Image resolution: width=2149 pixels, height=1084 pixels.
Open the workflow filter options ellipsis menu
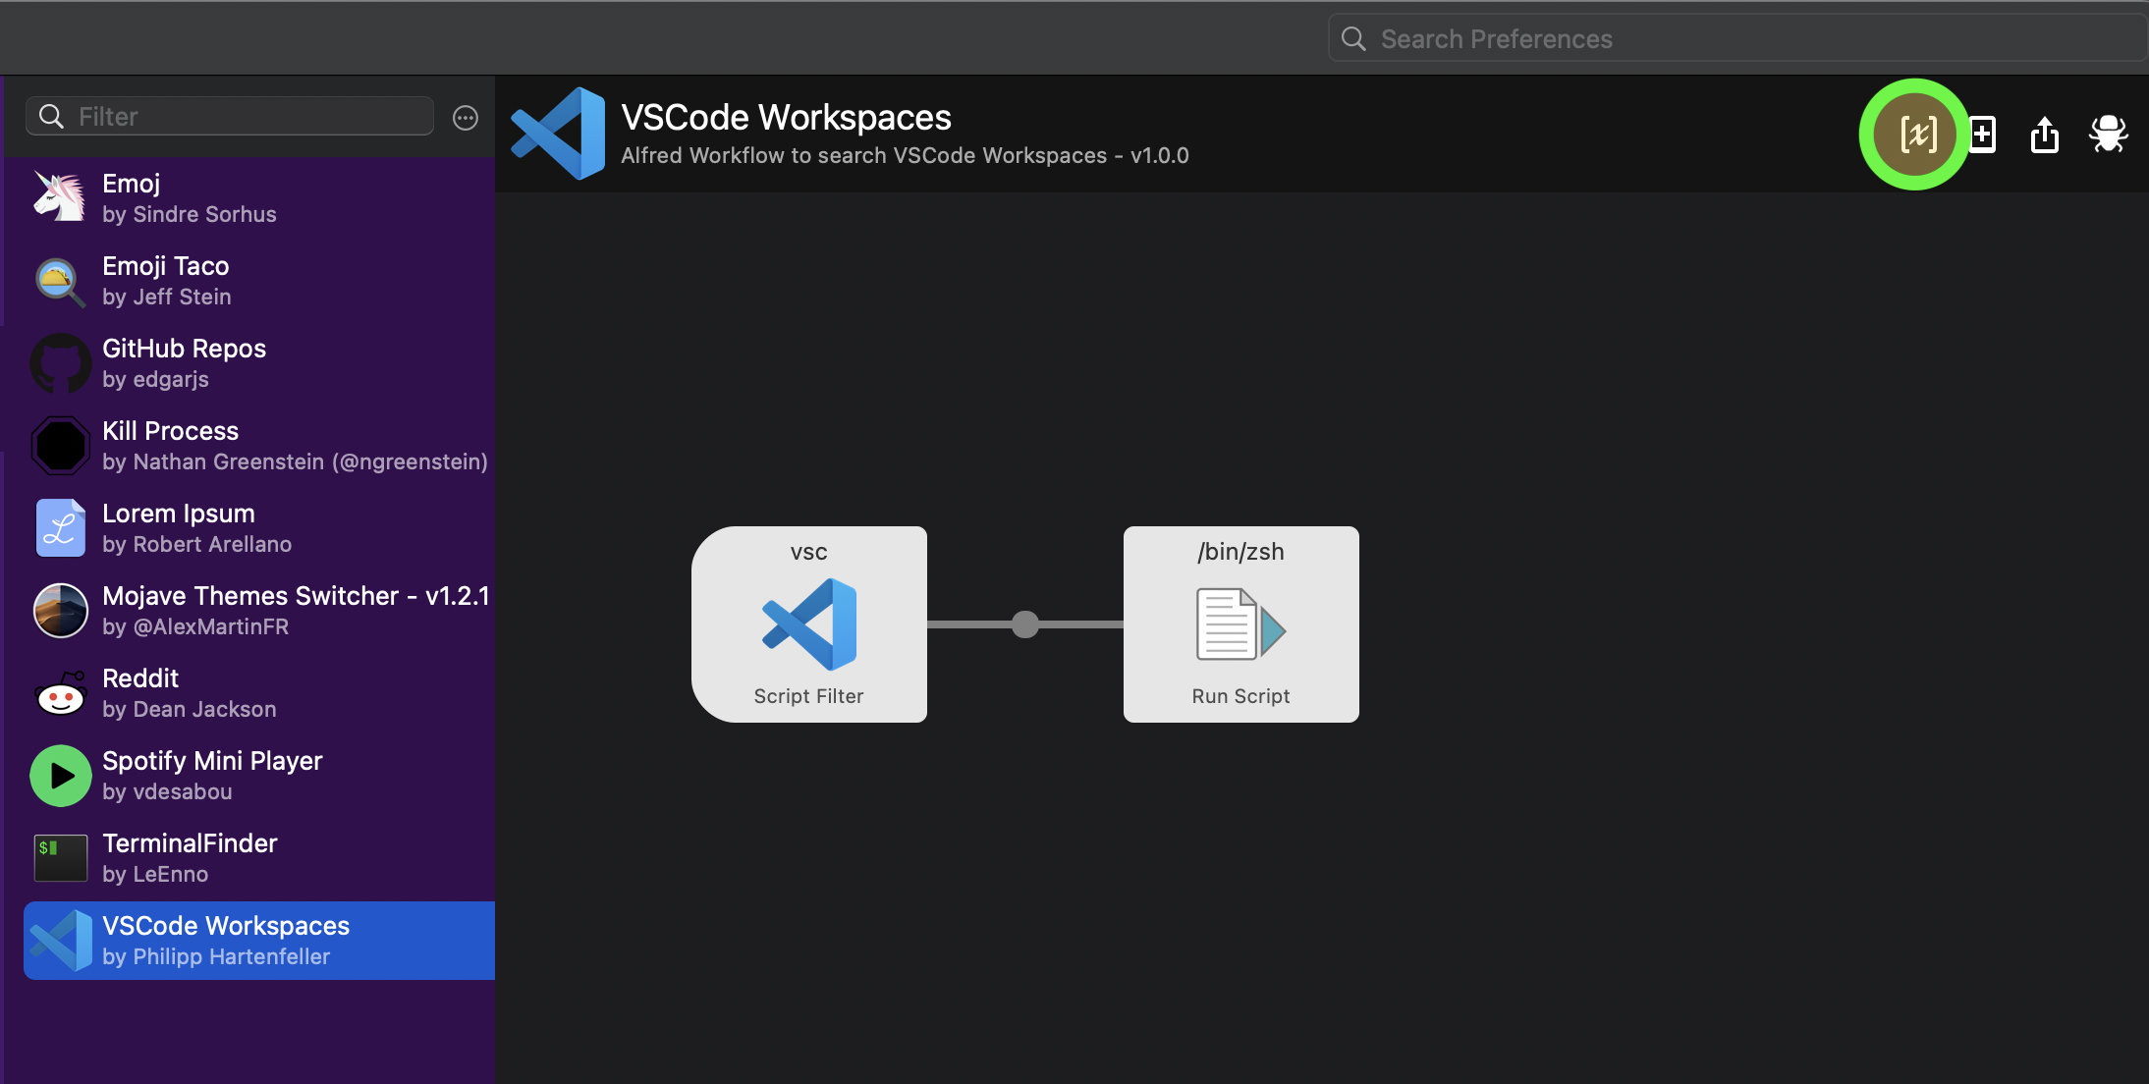(x=466, y=118)
